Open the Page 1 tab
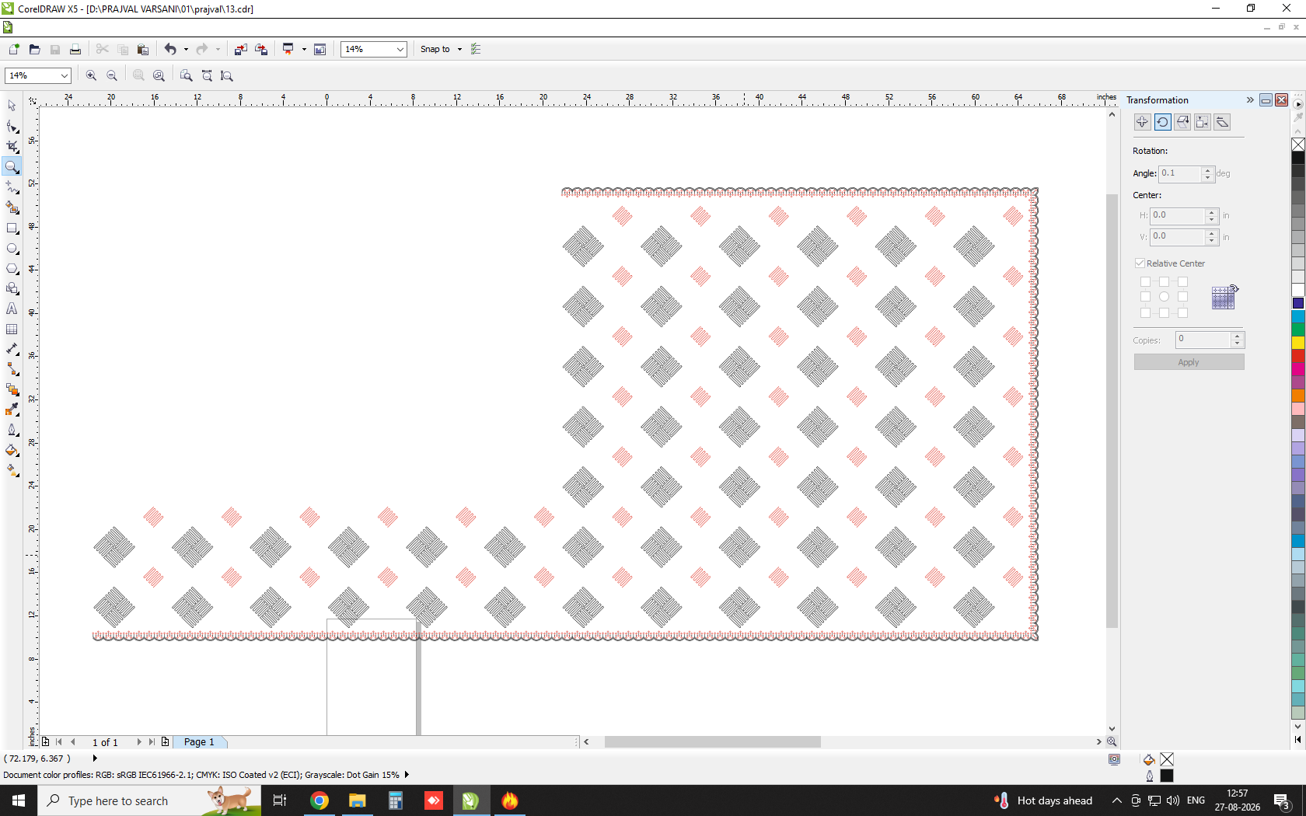The height and width of the screenshot is (816, 1306). 200,742
